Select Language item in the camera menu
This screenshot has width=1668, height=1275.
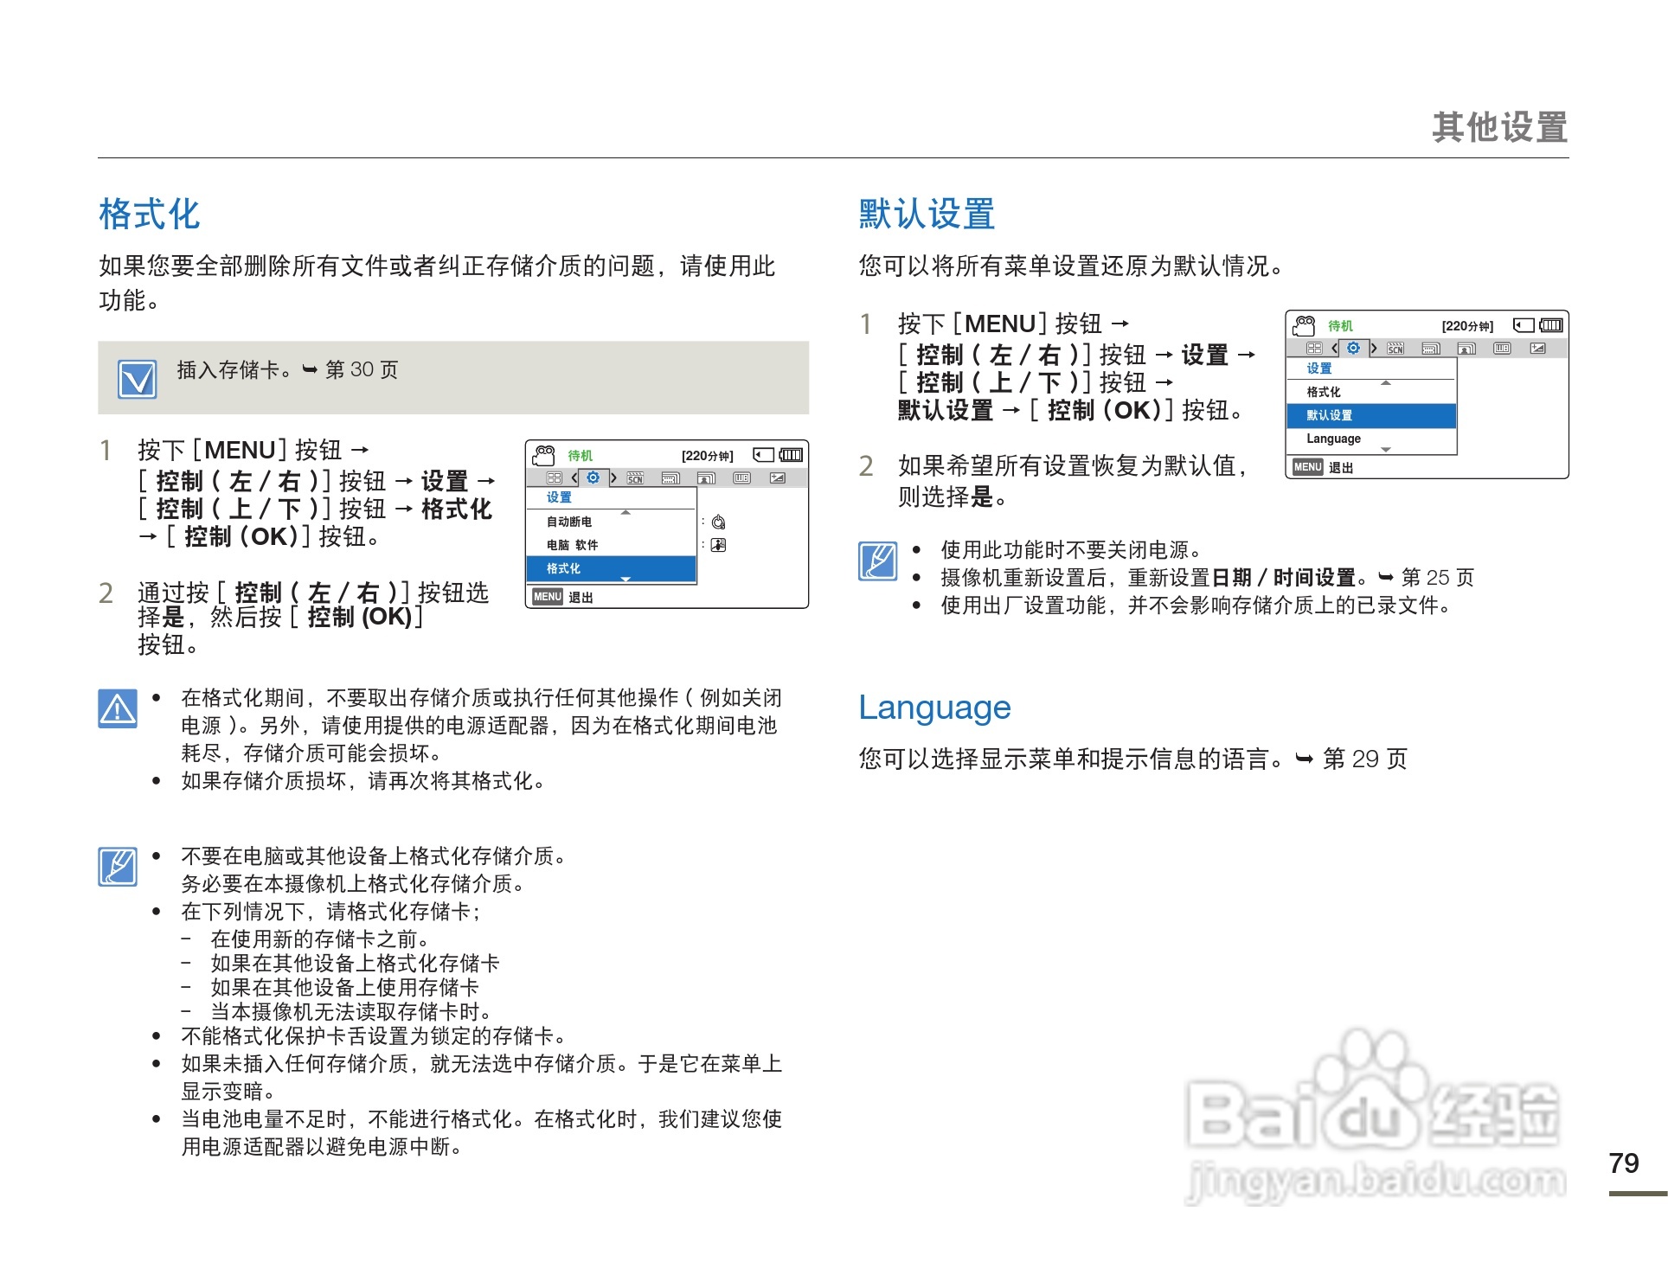point(1333,439)
